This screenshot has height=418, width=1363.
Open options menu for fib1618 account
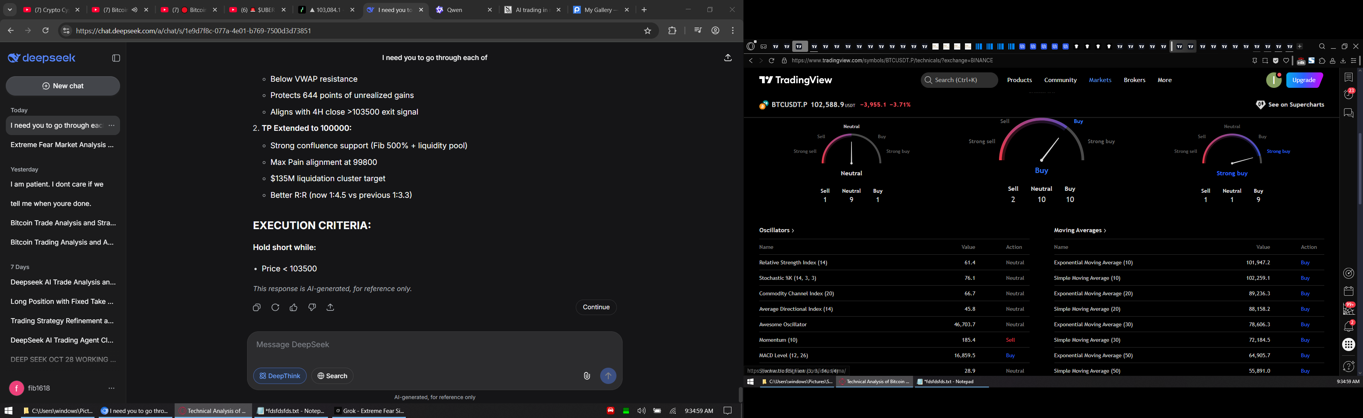[111, 388]
